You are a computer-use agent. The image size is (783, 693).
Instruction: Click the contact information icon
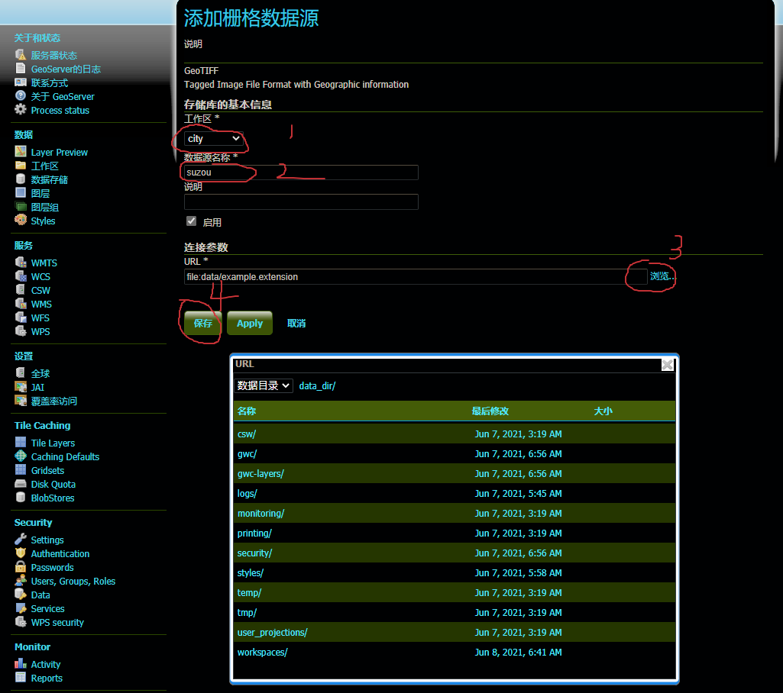(21, 82)
